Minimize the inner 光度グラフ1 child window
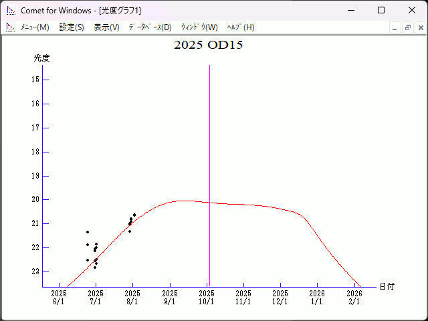This screenshot has width=428, height=321. [395, 28]
